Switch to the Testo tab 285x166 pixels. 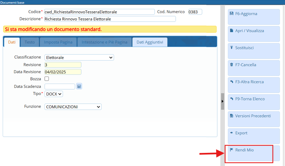pyautogui.click(x=30, y=42)
